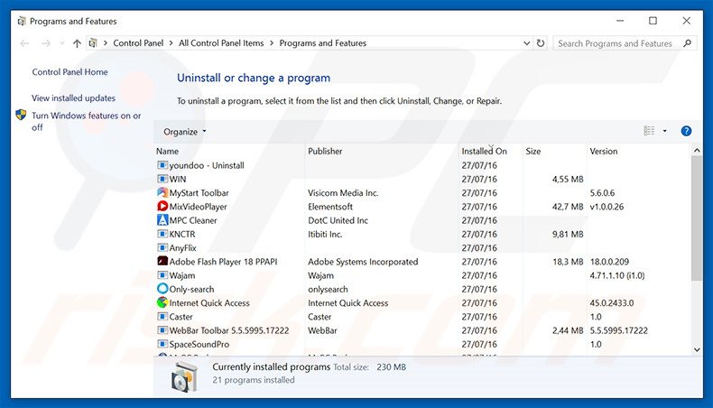Image resolution: width=713 pixels, height=408 pixels.
Task: Click the MyStart Toolbar icon
Action: point(162,192)
